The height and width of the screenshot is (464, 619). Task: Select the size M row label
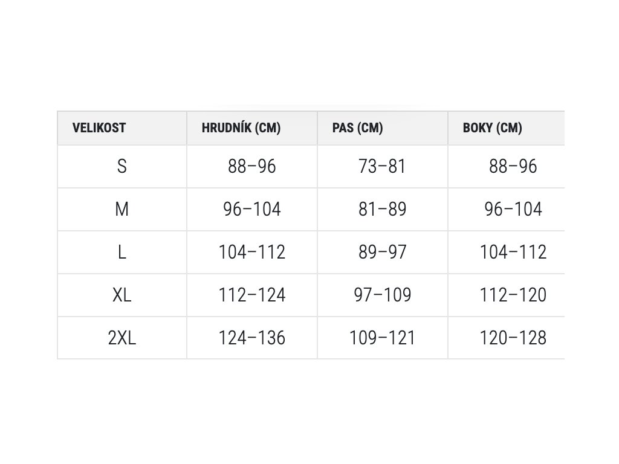click(x=122, y=209)
